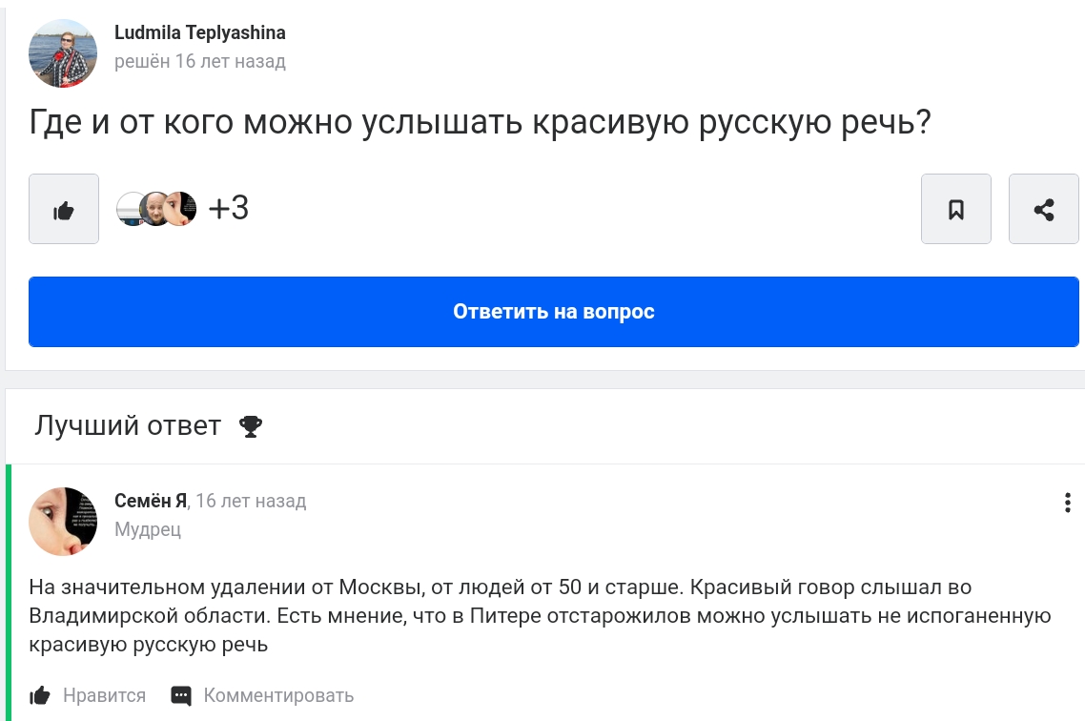Screen dimensions: 1085x721
Task: Click the Нравится label on the answer
Action: tap(104, 695)
